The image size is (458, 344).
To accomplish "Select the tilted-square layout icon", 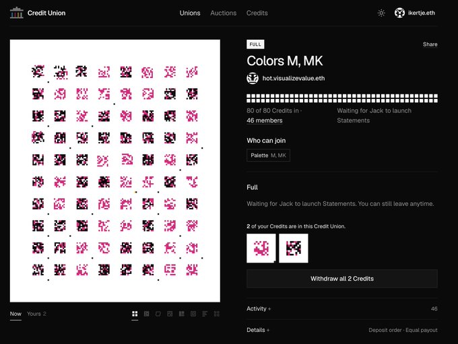I will click(x=158, y=314).
